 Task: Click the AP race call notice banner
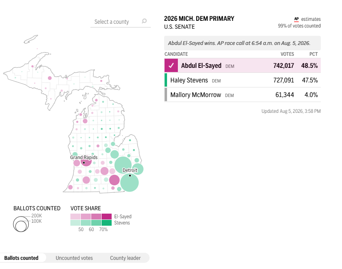(242, 43)
